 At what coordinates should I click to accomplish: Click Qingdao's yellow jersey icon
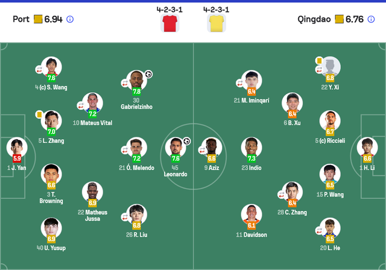click(x=215, y=23)
